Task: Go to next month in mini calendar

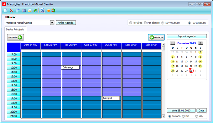Action: click(x=201, y=43)
